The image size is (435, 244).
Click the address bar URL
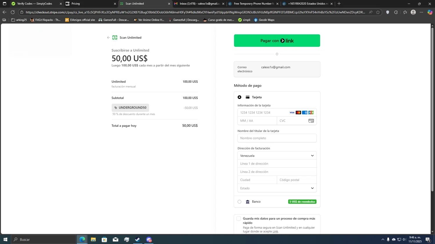click(x=195, y=12)
